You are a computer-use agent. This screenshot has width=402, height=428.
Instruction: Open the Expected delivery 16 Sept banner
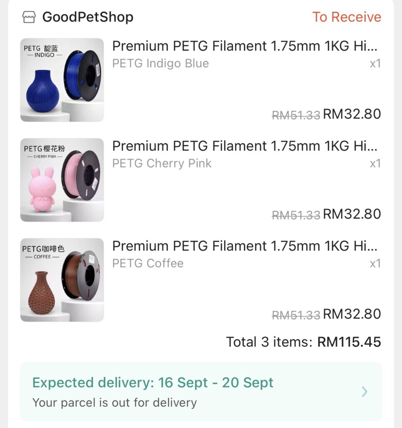[x=201, y=391]
